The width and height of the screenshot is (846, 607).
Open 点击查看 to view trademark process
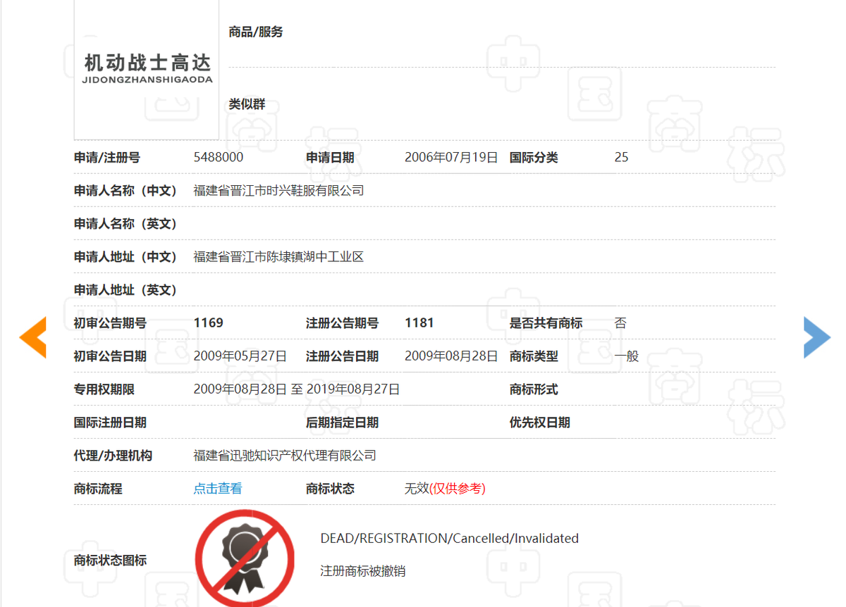(x=216, y=488)
